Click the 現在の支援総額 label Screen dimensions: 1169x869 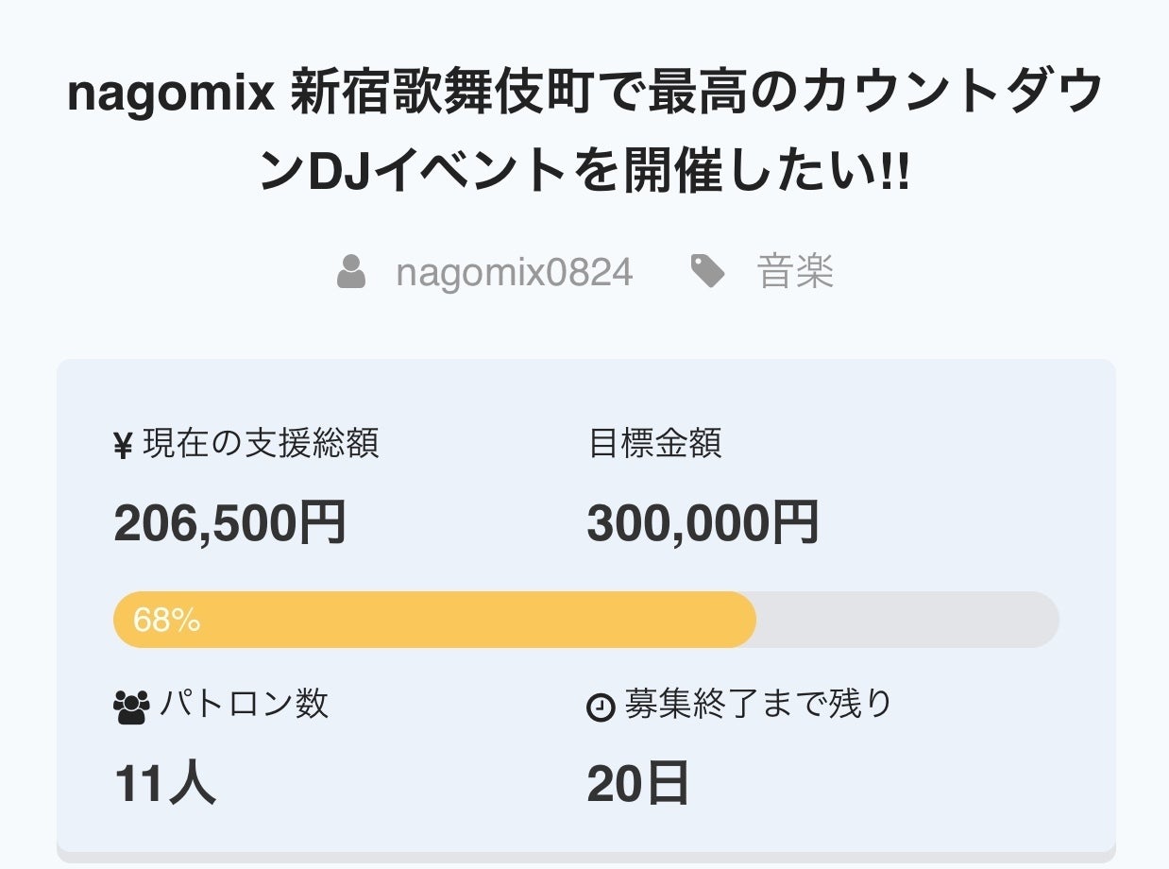[x=261, y=443]
